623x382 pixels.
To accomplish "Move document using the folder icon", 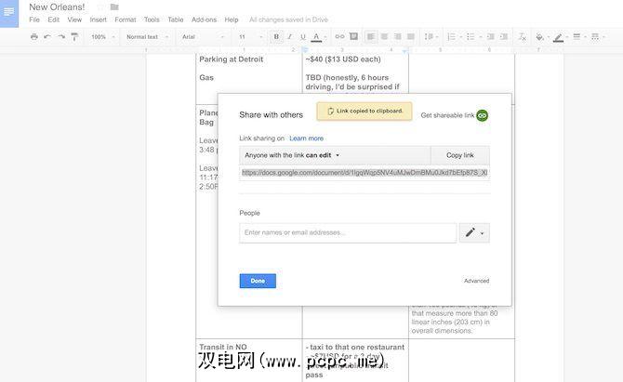I will (x=114, y=7).
